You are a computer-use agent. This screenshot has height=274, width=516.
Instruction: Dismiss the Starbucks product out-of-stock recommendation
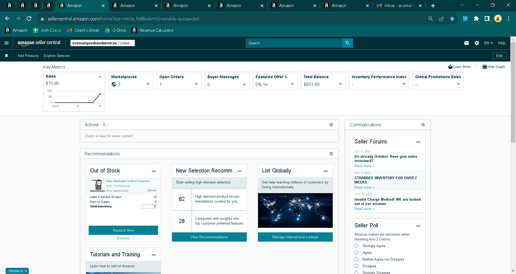coord(152,190)
